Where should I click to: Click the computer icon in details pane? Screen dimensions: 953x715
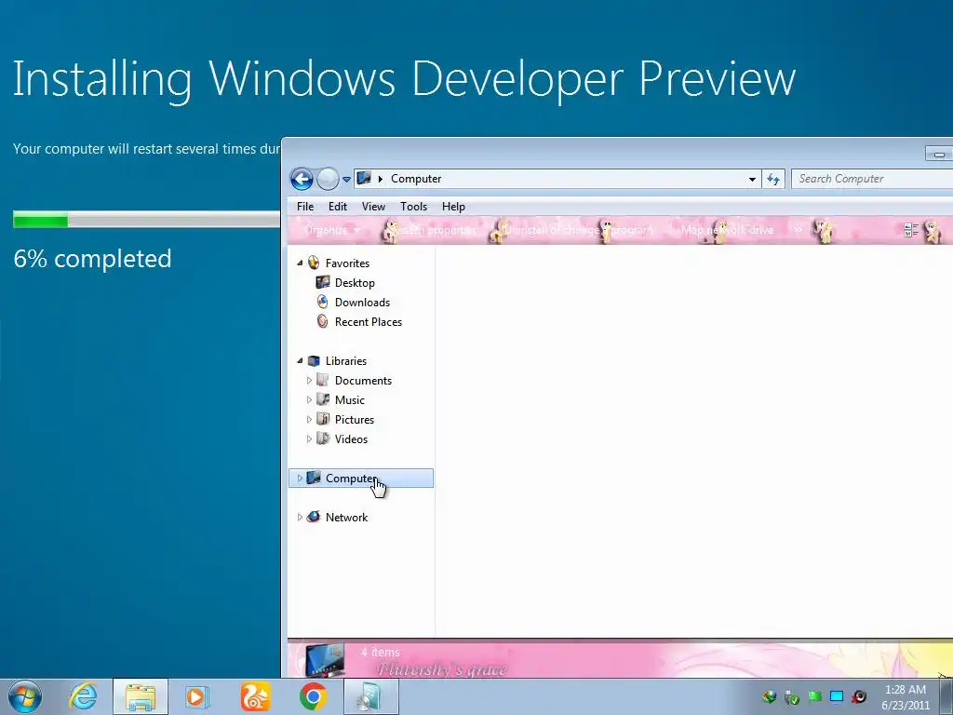(325, 660)
